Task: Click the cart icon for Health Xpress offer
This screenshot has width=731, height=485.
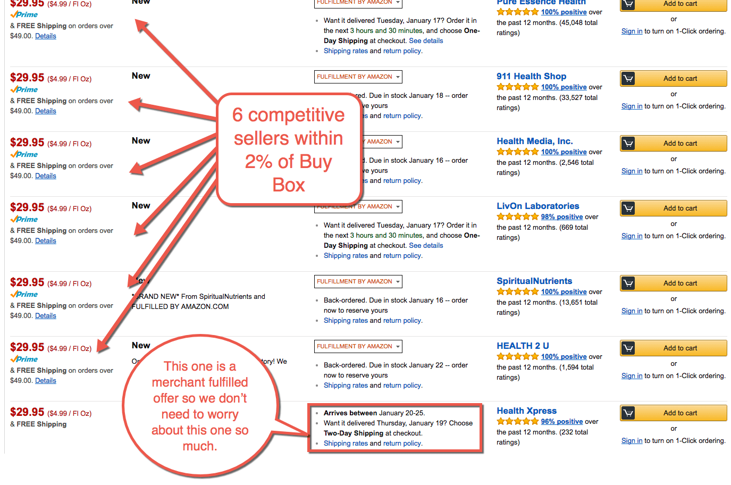Action: coord(629,413)
